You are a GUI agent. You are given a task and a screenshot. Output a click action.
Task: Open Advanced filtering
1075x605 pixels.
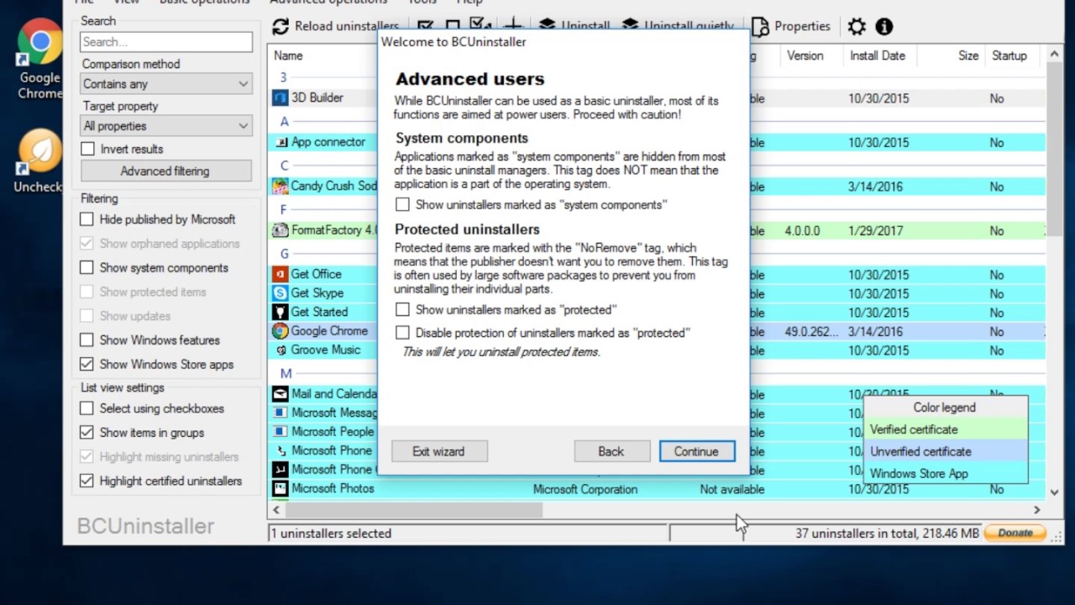(x=165, y=171)
